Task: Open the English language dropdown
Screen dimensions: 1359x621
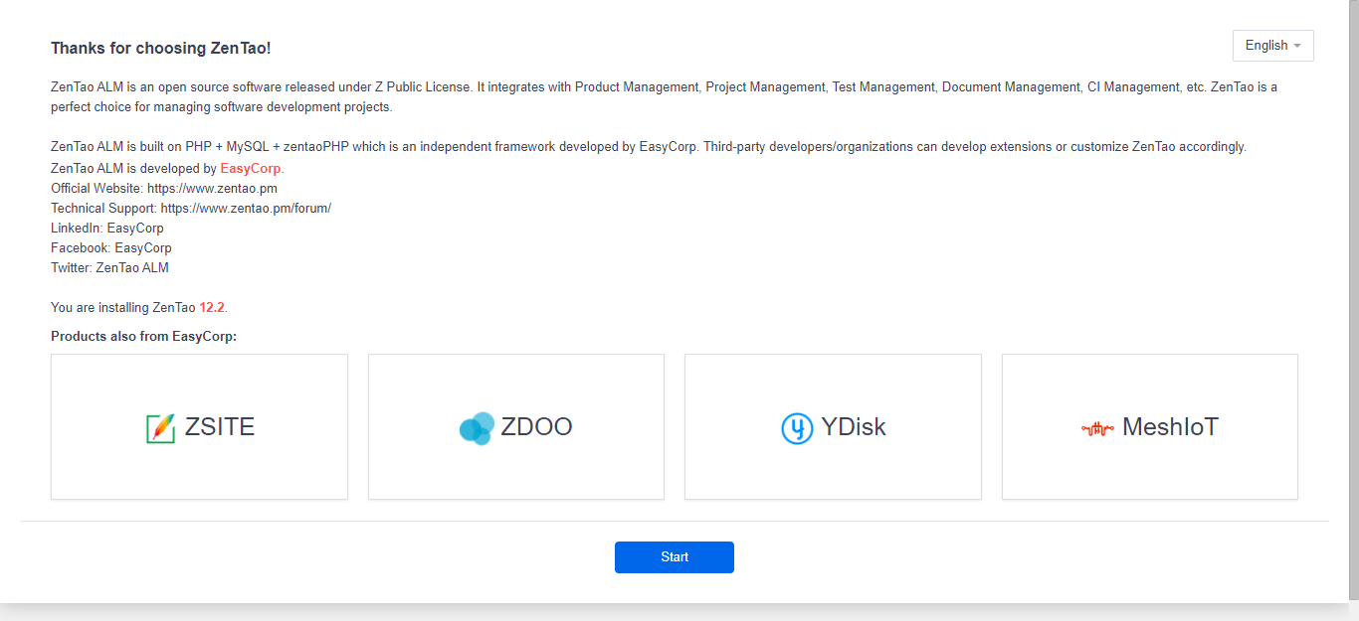Action: pos(1272,46)
